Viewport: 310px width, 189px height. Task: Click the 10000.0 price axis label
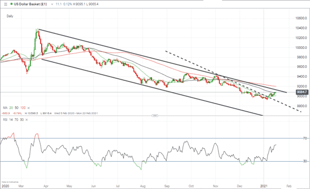coord(301,48)
